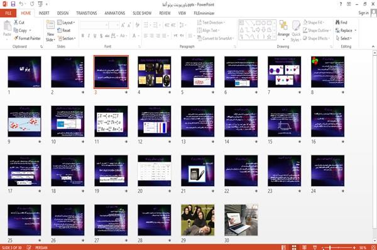Image resolution: width=377 pixels, height=250 pixels.
Task: Switch to Normal view in status bar
Action: (x=284, y=247)
